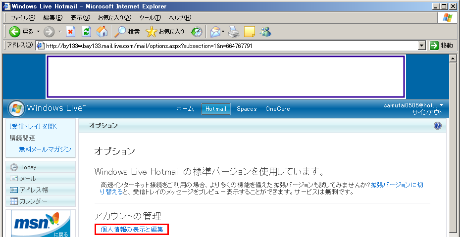460x237 pixels.
Task: Expand the address bar dropdown list
Action: click(x=422, y=46)
